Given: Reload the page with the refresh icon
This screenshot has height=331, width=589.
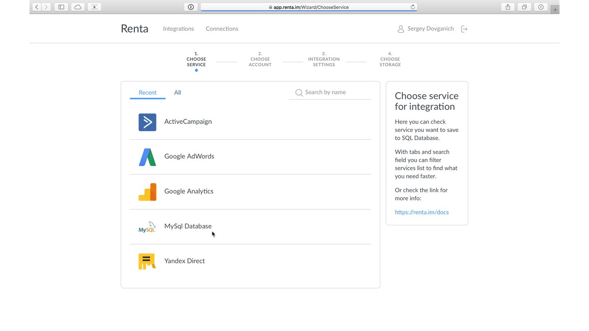Looking at the screenshot, I should tap(413, 7).
